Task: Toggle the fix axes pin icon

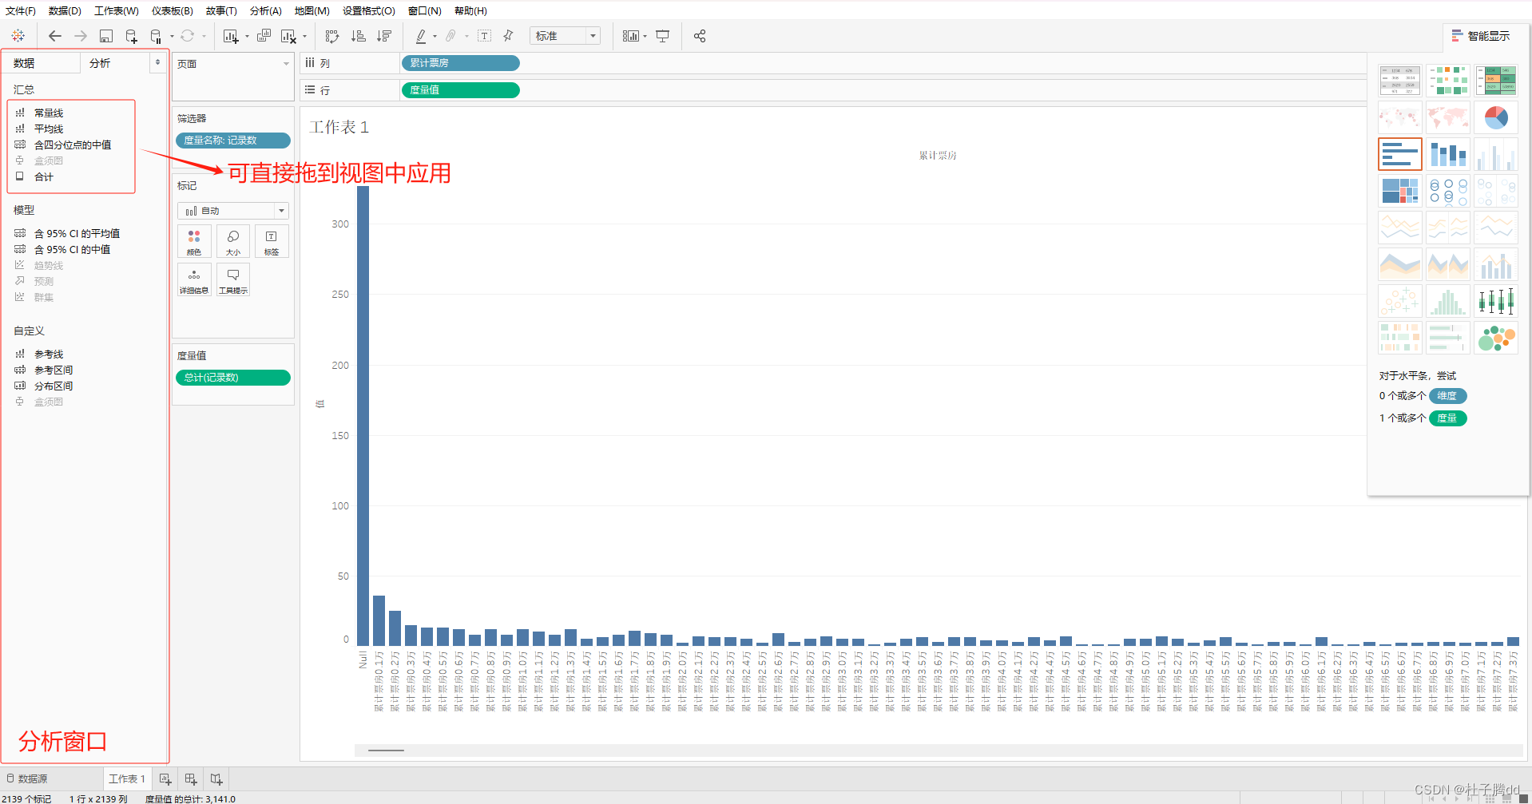Action: pyautogui.click(x=508, y=36)
